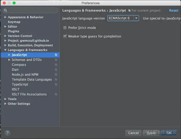Image resolution: width=181 pixels, height=139 pixels.
Task: Click the green zoom window button
Action: [x=14, y=3]
